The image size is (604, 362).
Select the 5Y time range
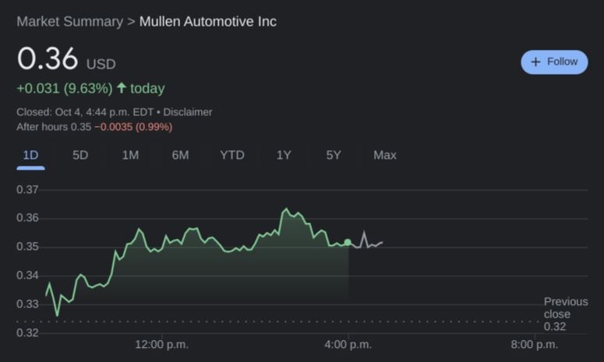tap(334, 155)
